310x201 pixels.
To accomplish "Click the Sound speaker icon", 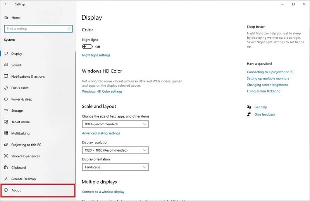I will [x=6, y=65].
